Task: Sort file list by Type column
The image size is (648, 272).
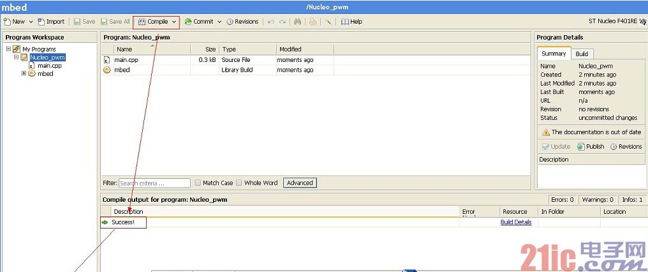Action: pyautogui.click(x=247, y=49)
